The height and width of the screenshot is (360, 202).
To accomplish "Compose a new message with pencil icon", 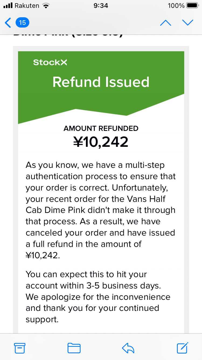I will click(x=182, y=348).
